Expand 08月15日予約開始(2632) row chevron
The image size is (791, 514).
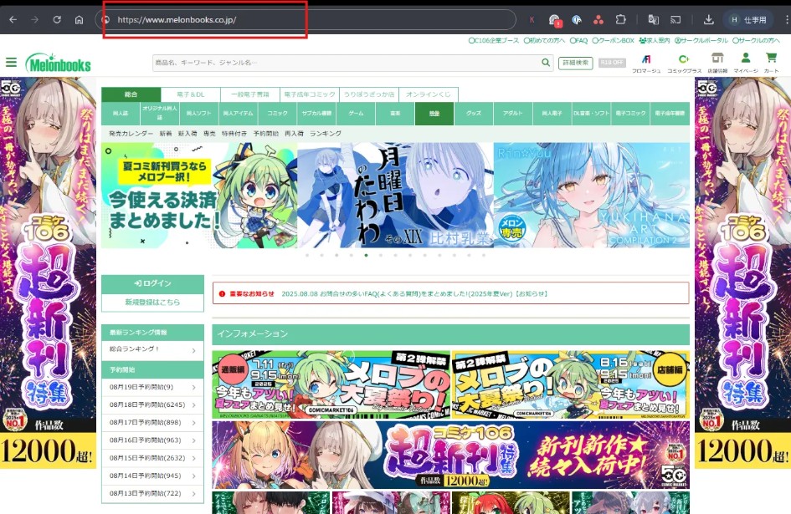pos(193,458)
